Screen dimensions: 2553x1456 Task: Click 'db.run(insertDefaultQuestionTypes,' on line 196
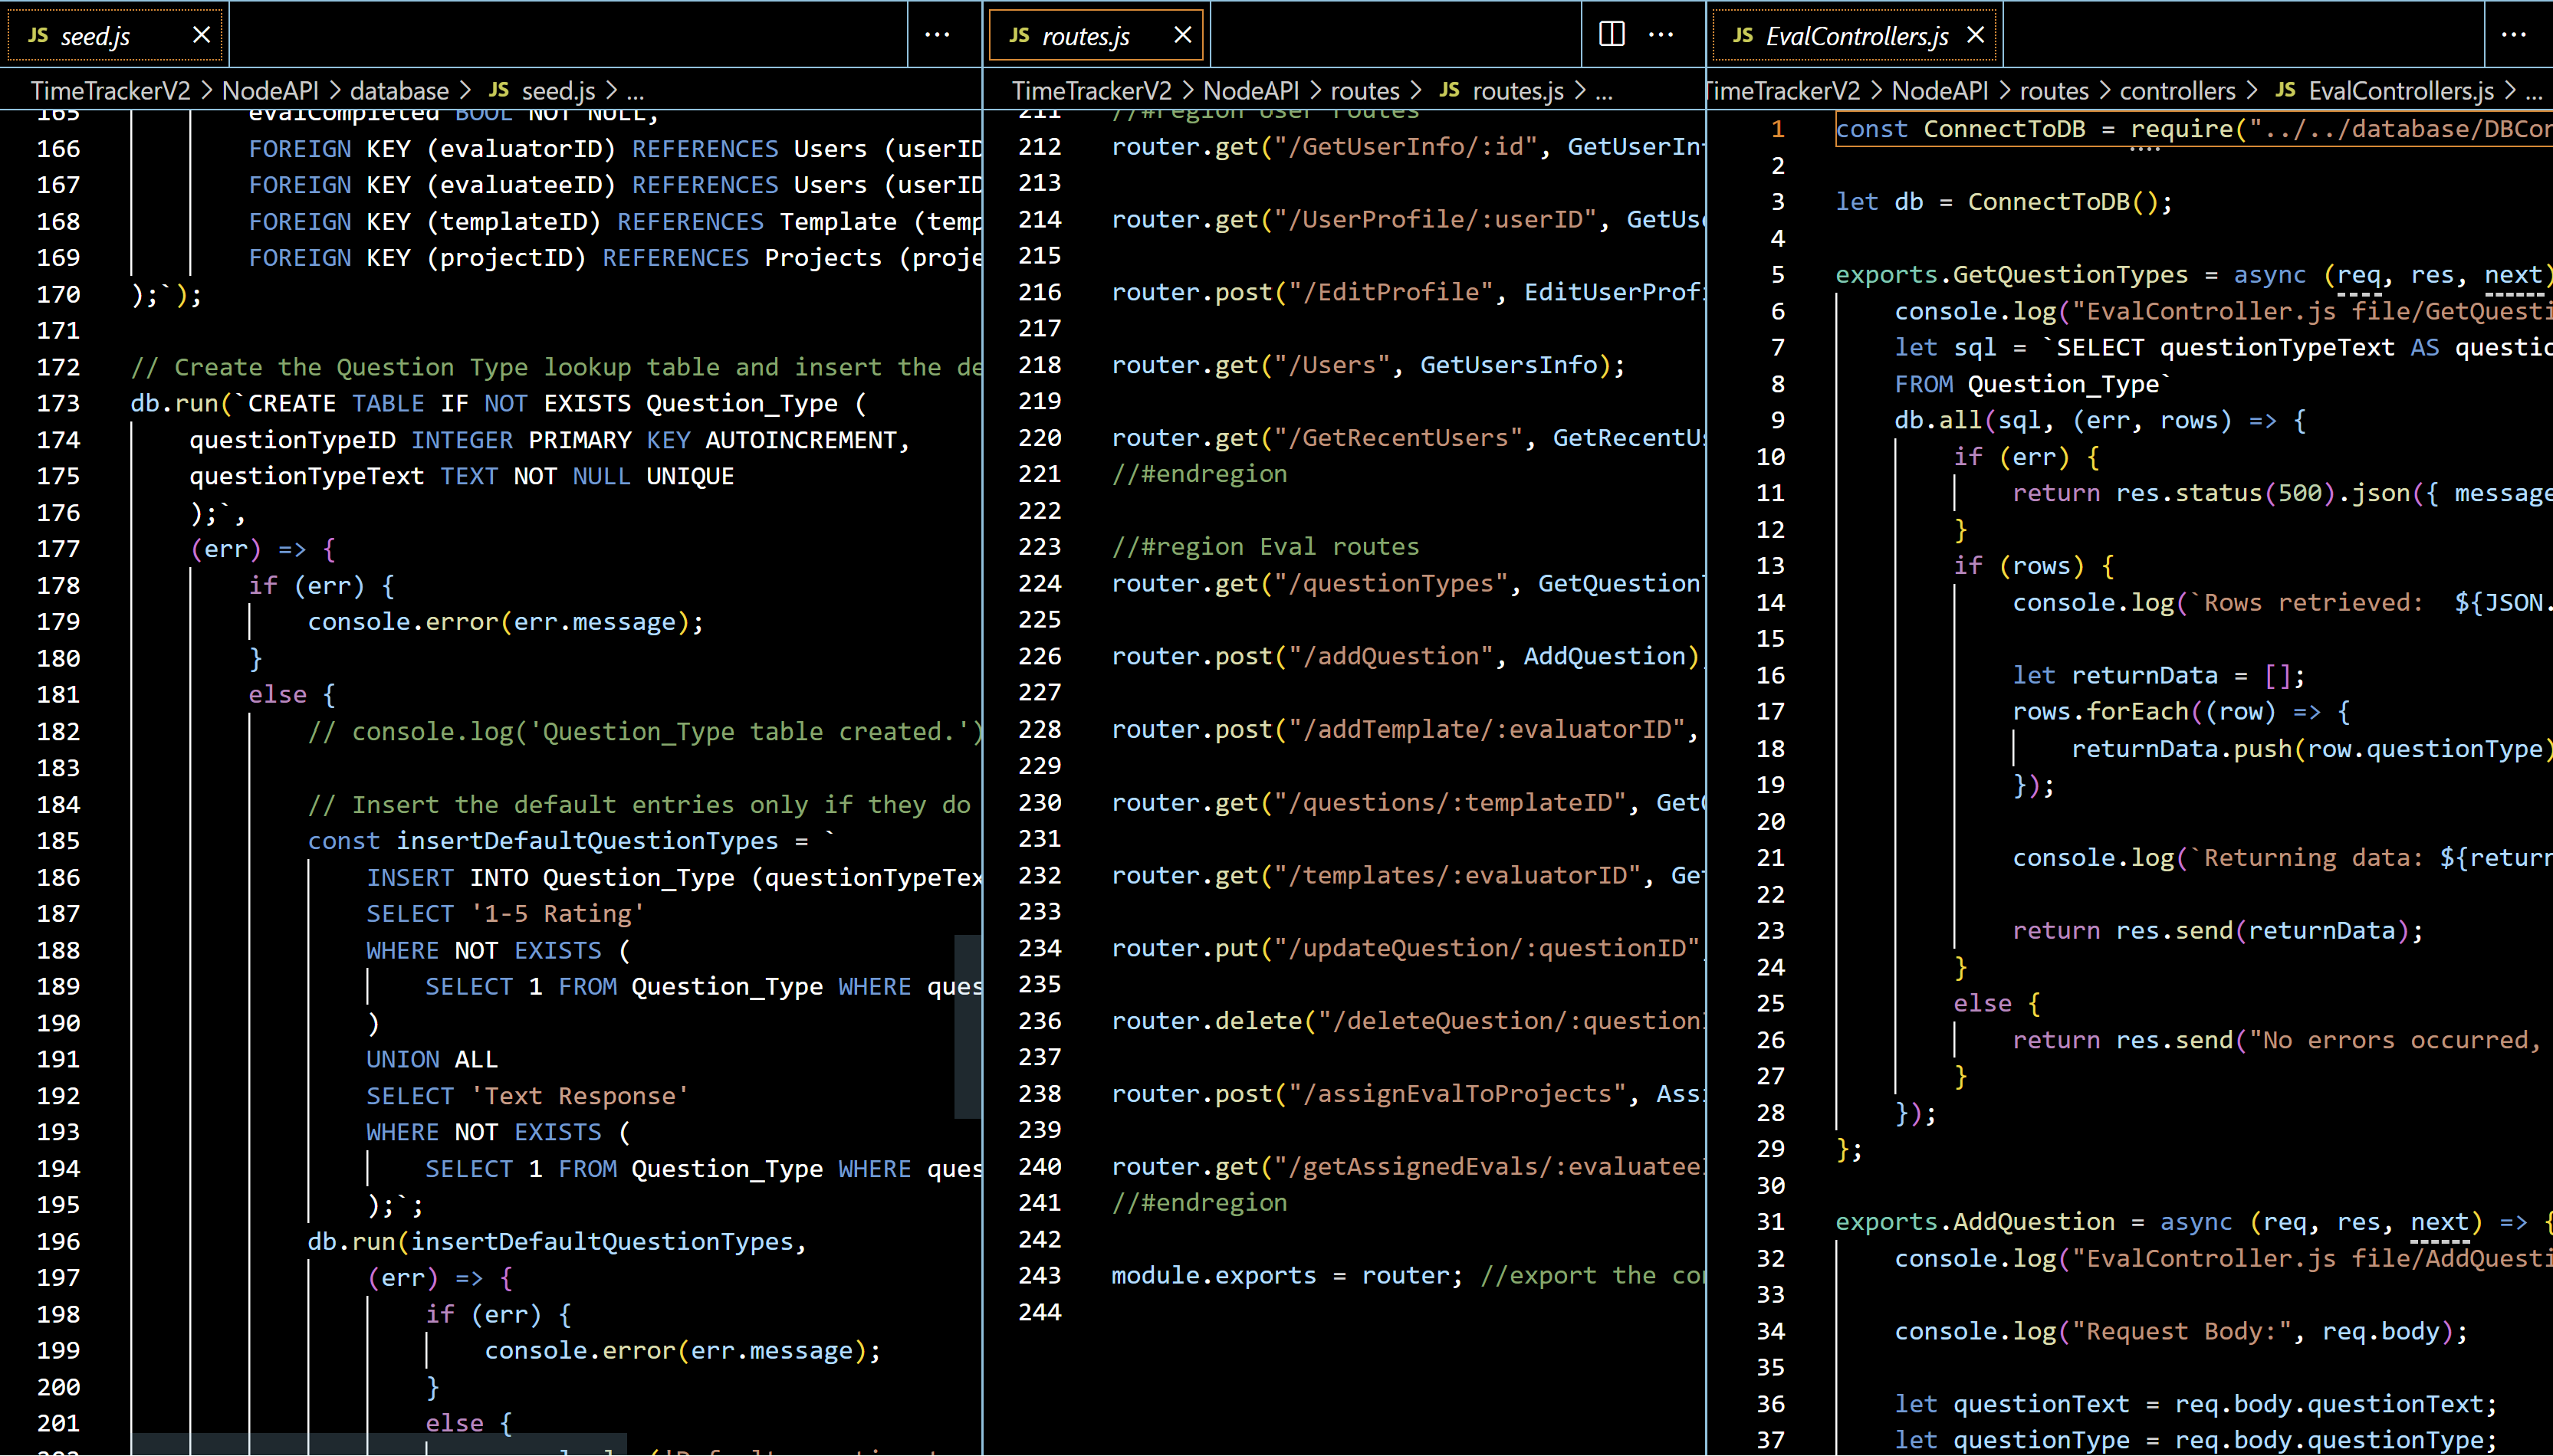pyautogui.click(x=557, y=1242)
